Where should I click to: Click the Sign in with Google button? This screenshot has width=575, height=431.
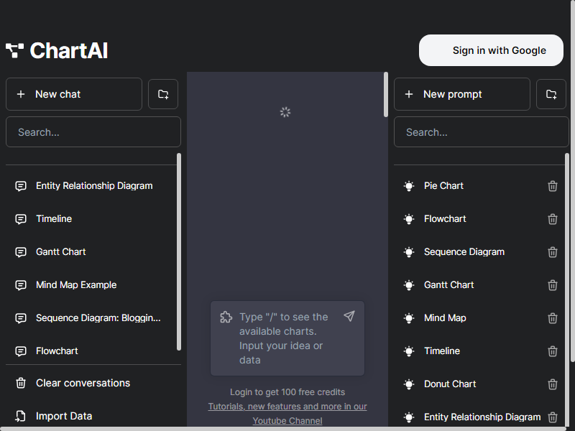click(491, 50)
